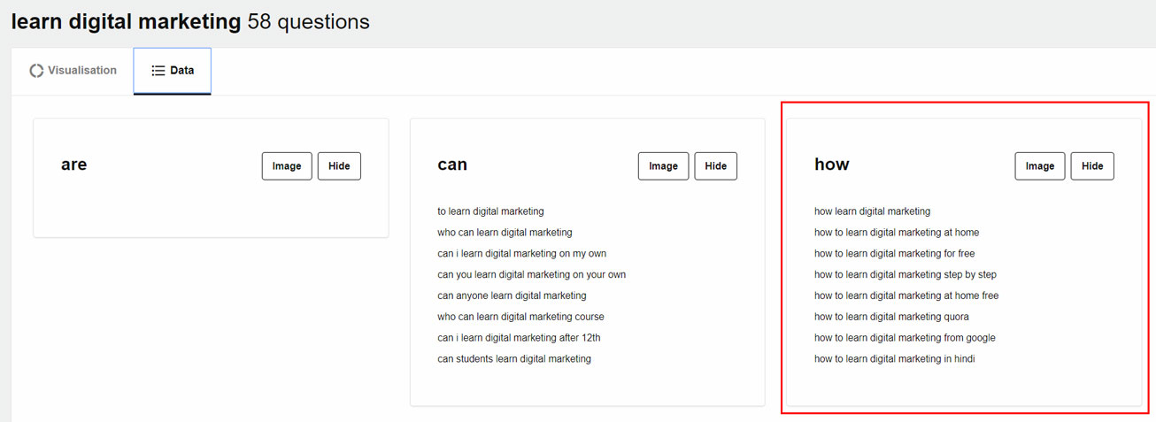This screenshot has width=1156, height=422.
Task: Click 'can anyone learn digital marketing'
Action: click(x=512, y=295)
